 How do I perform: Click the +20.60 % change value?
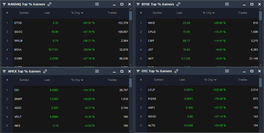coord(220,23)
